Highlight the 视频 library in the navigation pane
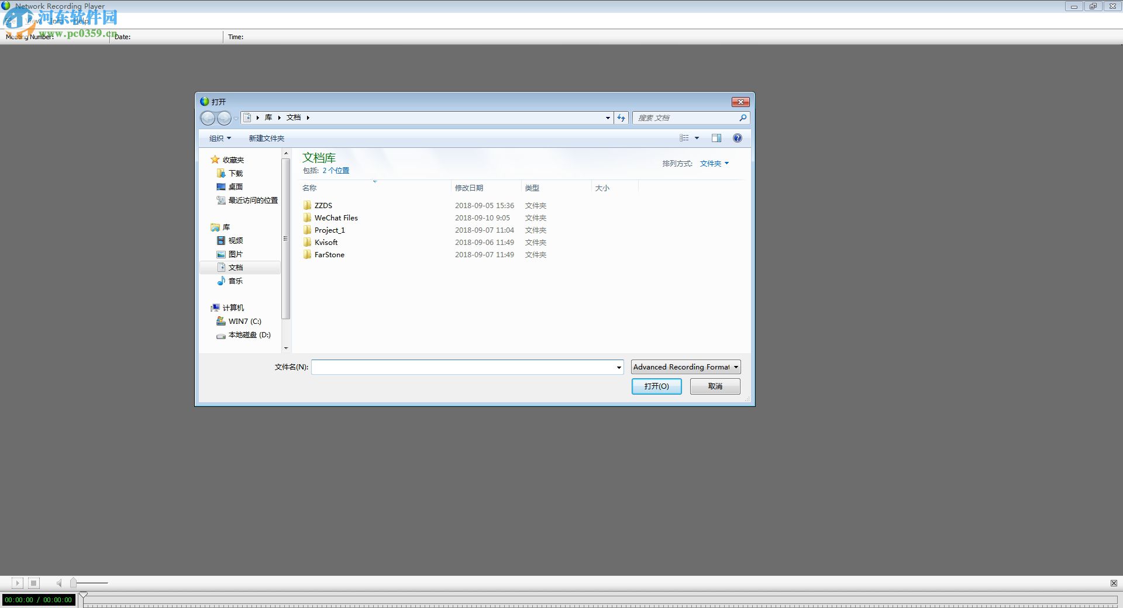This screenshot has height=608, width=1123. pos(235,240)
